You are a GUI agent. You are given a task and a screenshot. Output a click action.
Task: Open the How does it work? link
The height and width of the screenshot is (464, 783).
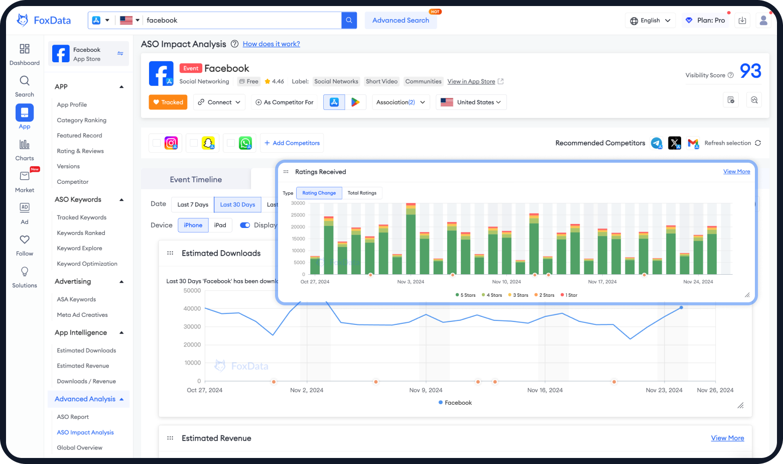[x=272, y=44]
